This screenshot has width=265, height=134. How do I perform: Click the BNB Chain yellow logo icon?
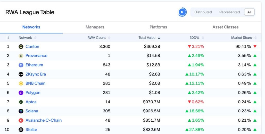click(21, 83)
